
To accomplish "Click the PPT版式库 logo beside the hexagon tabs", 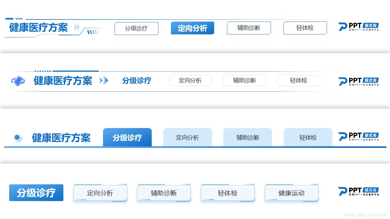I will coord(358,82).
